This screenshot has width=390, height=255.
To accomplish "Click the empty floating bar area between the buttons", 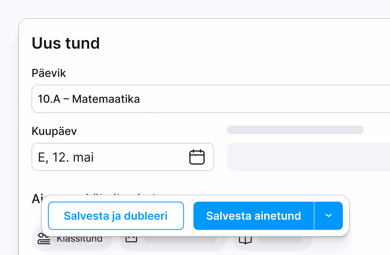I will tap(189, 216).
